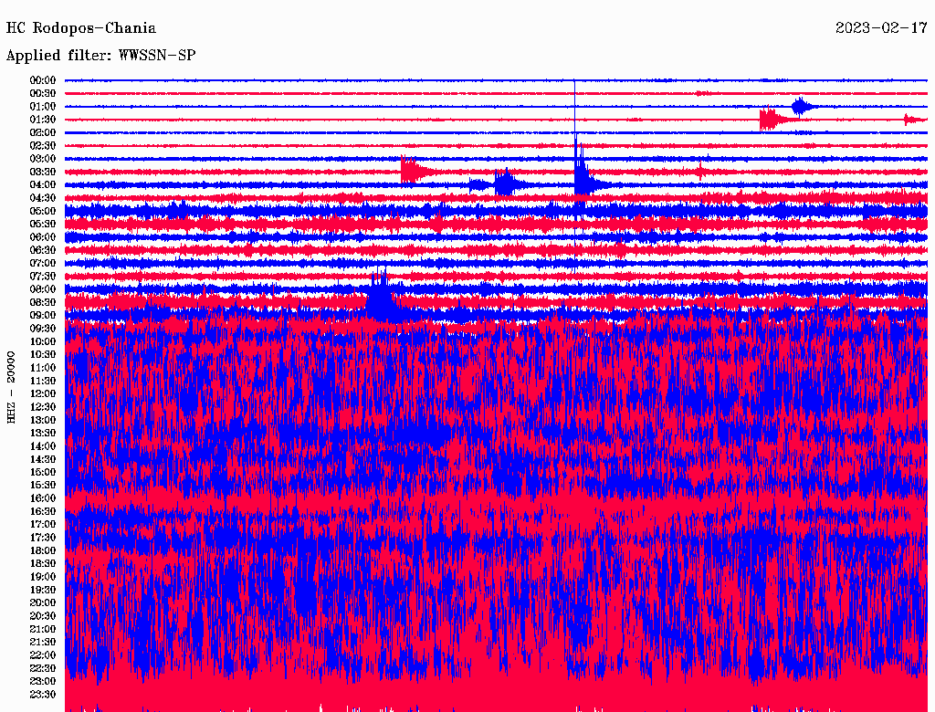Screen dimensions: 935x712
Task: Click the HC Rodopos-Chania station title
Action: tap(81, 29)
